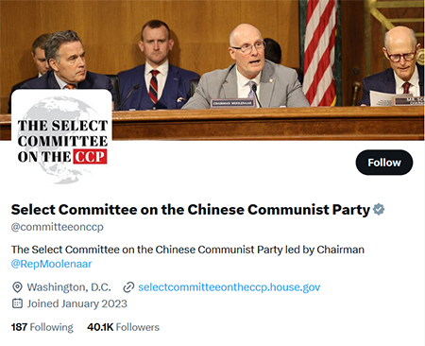Click the chain link icon before website
425x346 pixels.
pyautogui.click(x=128, y=287)
